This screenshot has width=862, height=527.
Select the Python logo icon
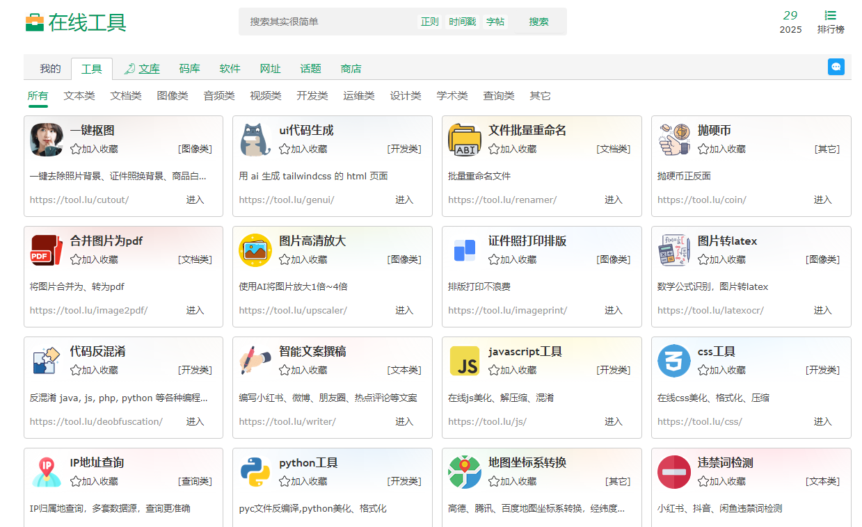click(255, 472)
